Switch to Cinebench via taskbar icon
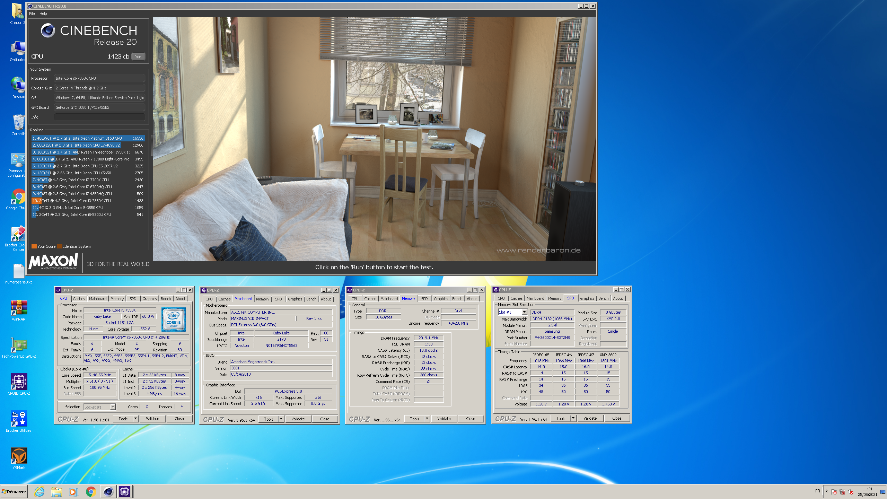Image resolution: width=887 pixels, height=499 pixels. [108, 491]
